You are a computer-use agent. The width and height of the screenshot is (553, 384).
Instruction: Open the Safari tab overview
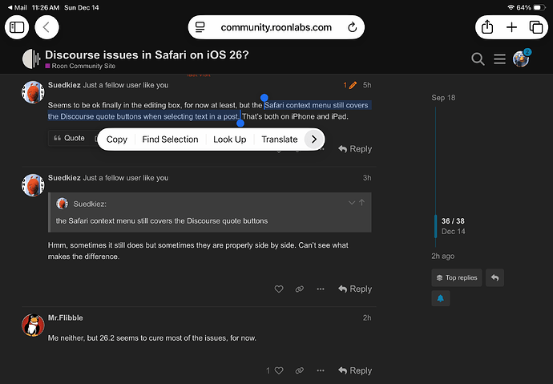[x=536, y=27]
